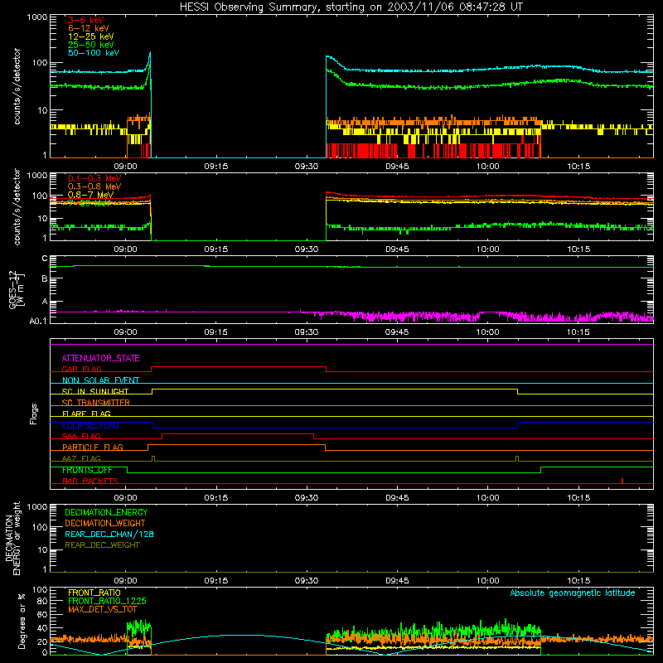This screenshot has width=663, height=663.
Task: Click the ATTENUATOR_STATE flag label
Action: (x=100, y=359)
